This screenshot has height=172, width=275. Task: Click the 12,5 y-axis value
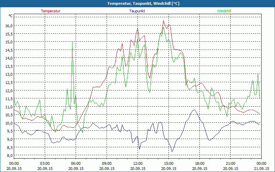tap(9, 82)
